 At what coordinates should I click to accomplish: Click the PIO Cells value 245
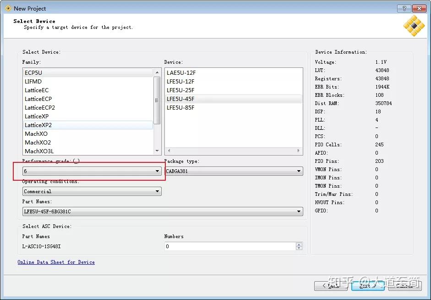(379, 144)
